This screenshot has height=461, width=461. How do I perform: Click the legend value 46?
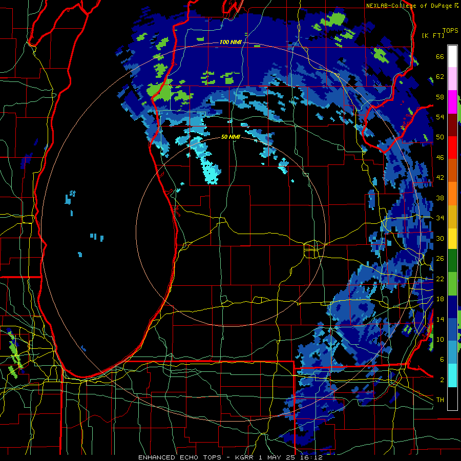coord(440,158)
